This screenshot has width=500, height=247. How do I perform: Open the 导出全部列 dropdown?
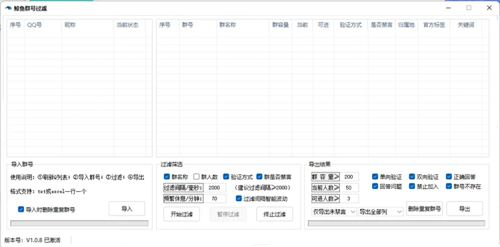pyautogui.click(x=381, y=212)
